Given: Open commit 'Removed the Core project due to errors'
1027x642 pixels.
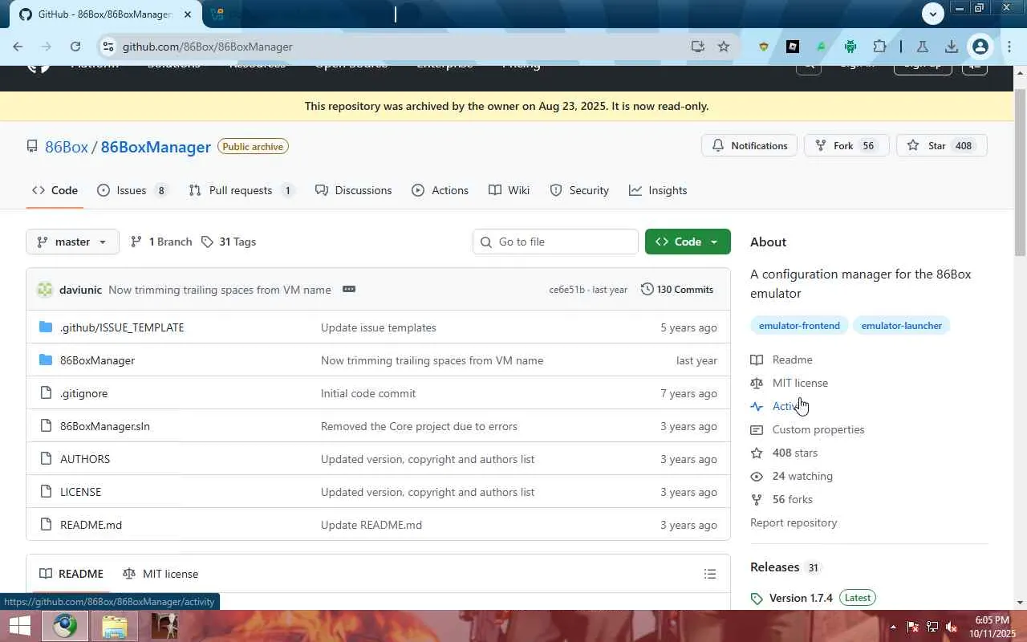Looking at the screenshot, I should (x=419, y=426).
